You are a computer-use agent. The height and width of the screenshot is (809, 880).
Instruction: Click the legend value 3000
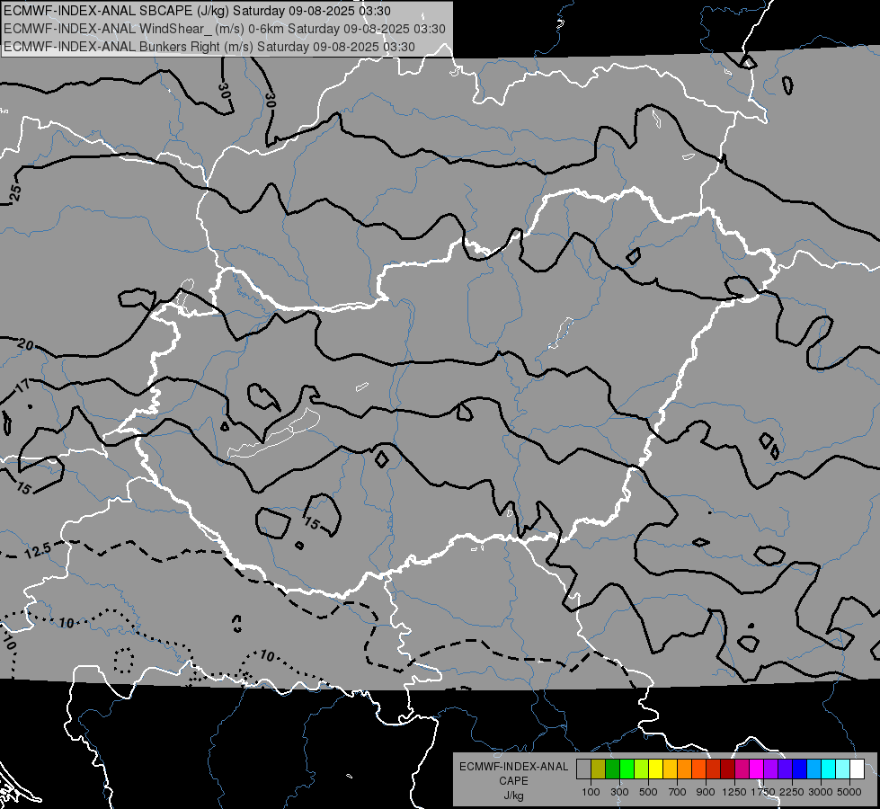[821, 792]
